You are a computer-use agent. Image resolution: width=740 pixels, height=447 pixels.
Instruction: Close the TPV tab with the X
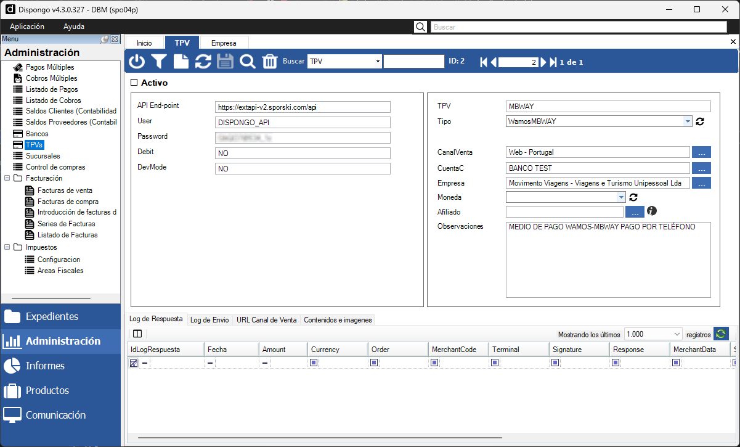pyautogui.click(x=733, y=42)
